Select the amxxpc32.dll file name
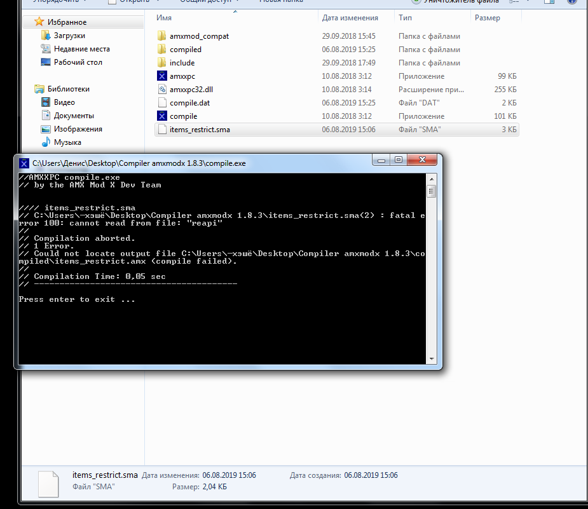 [191, 90]
